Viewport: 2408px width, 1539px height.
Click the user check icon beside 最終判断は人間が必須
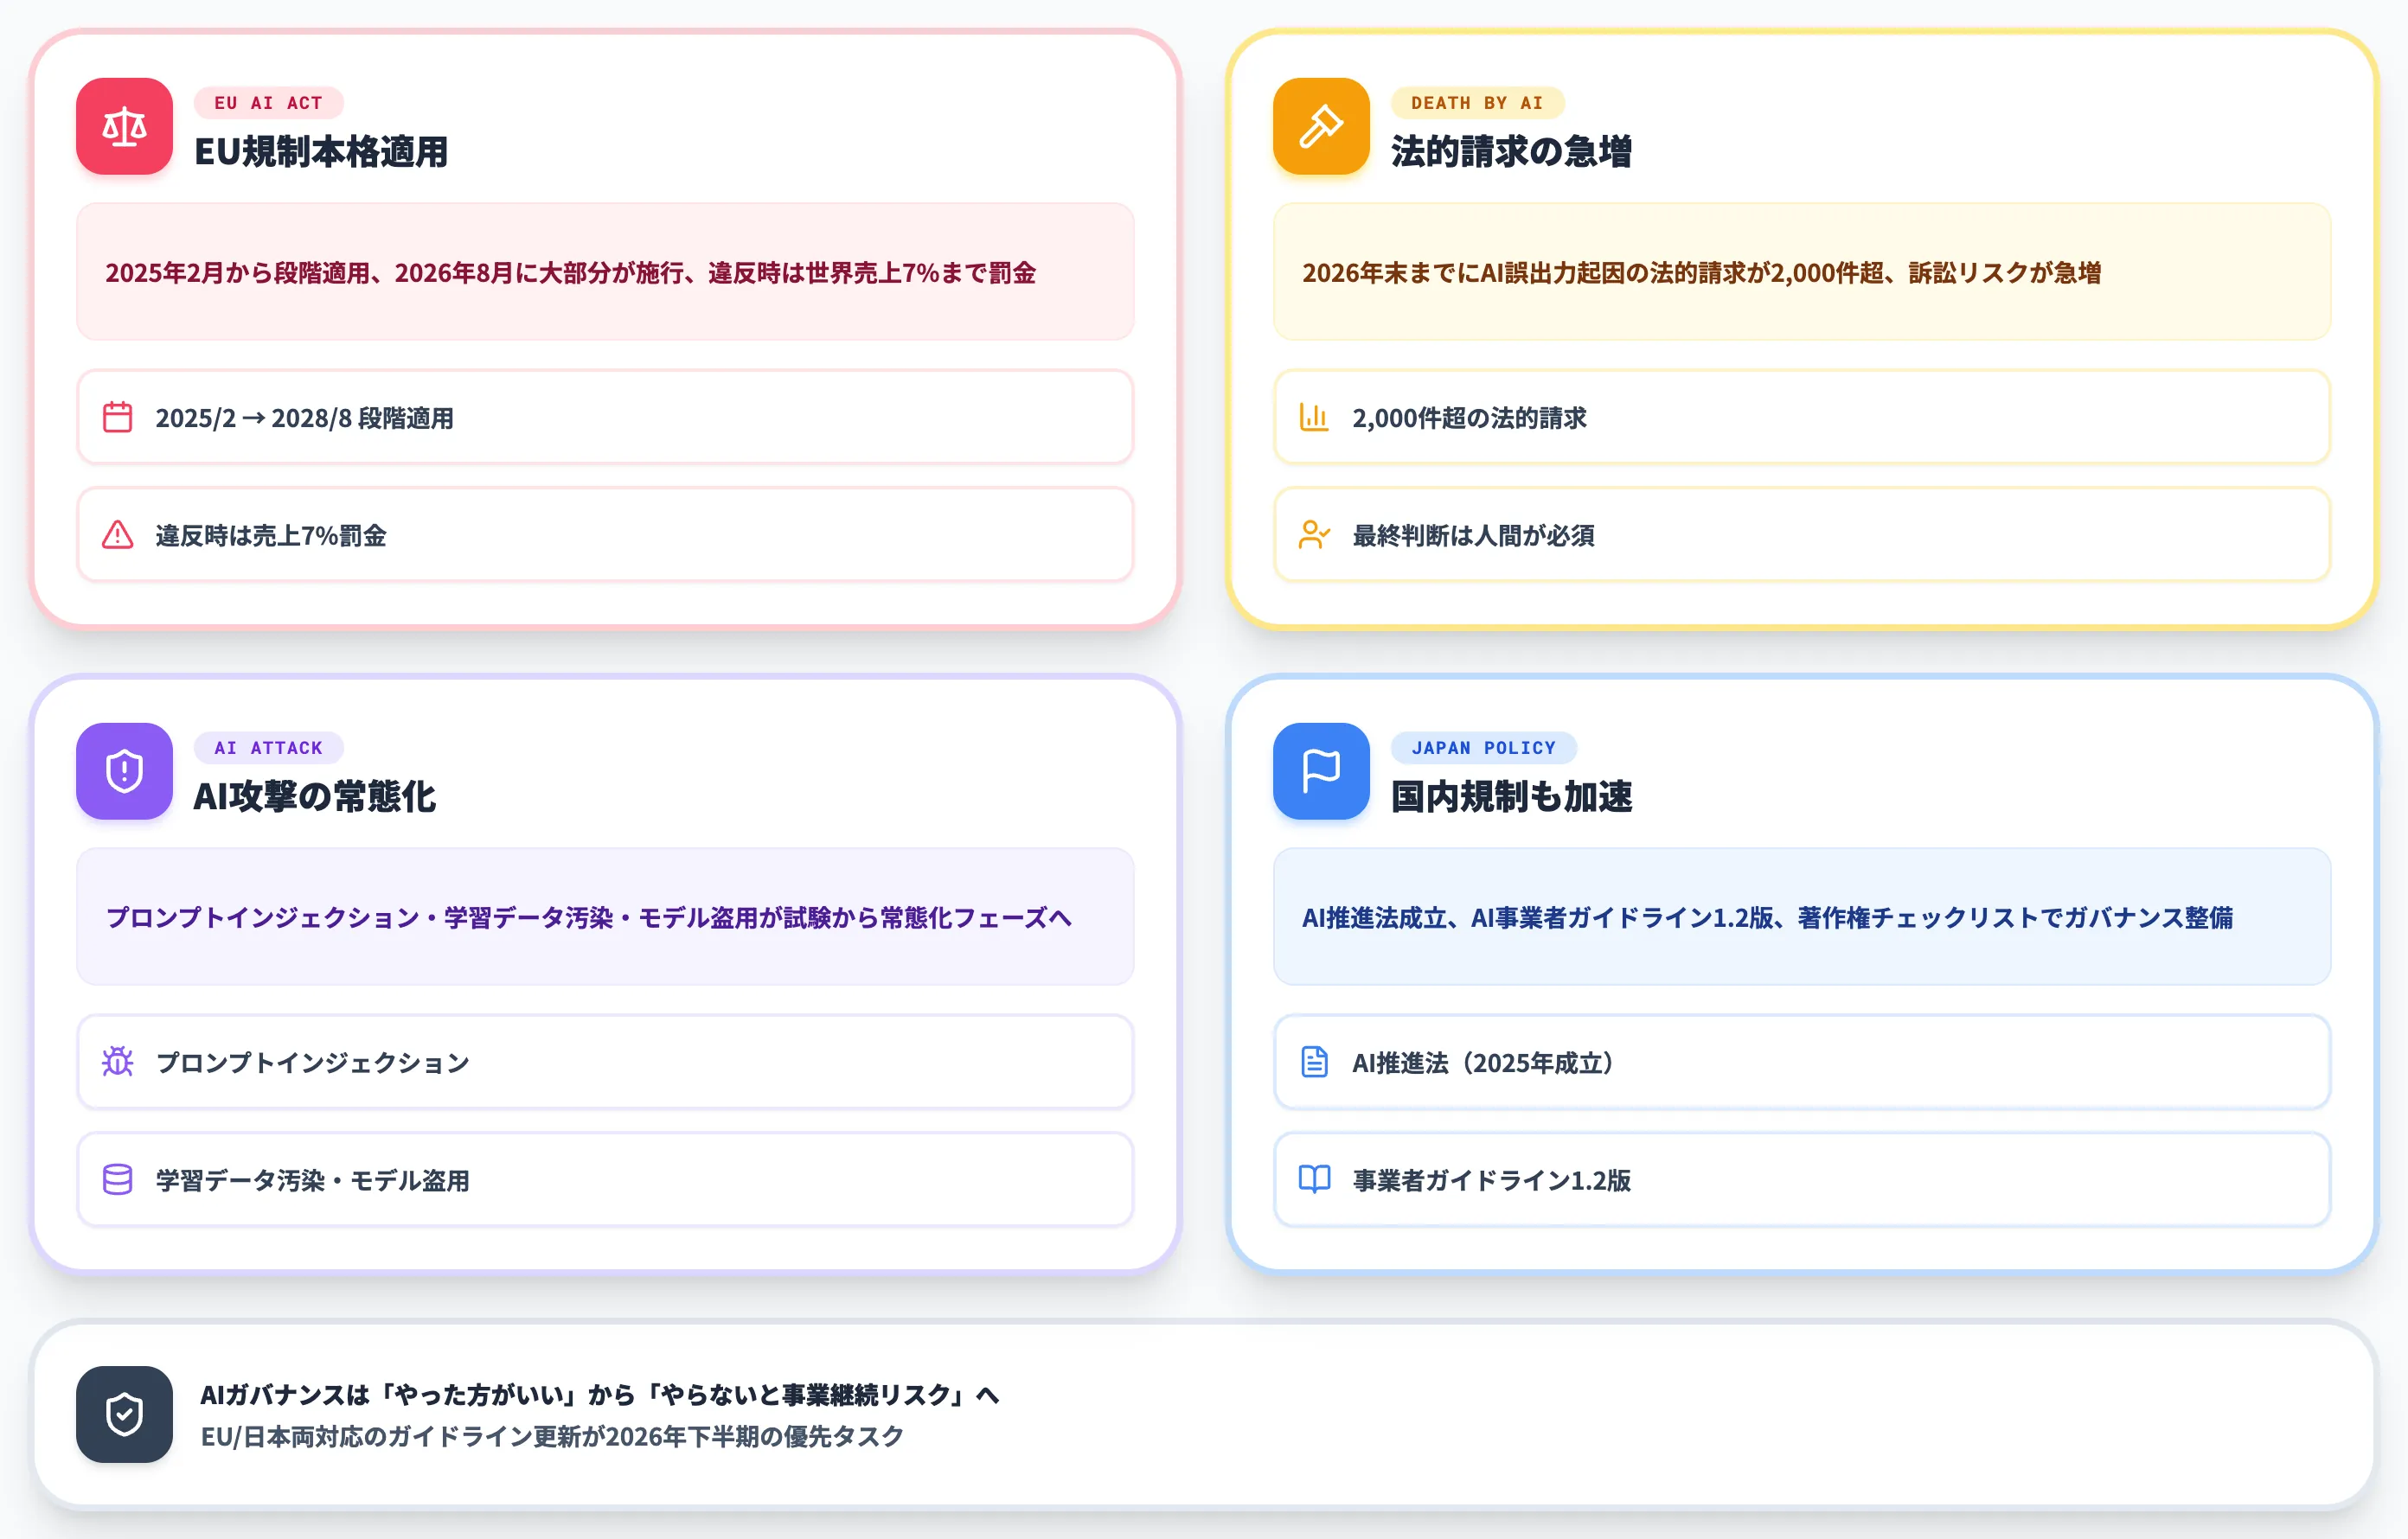pyautogui.click(x=1314, y=534)
